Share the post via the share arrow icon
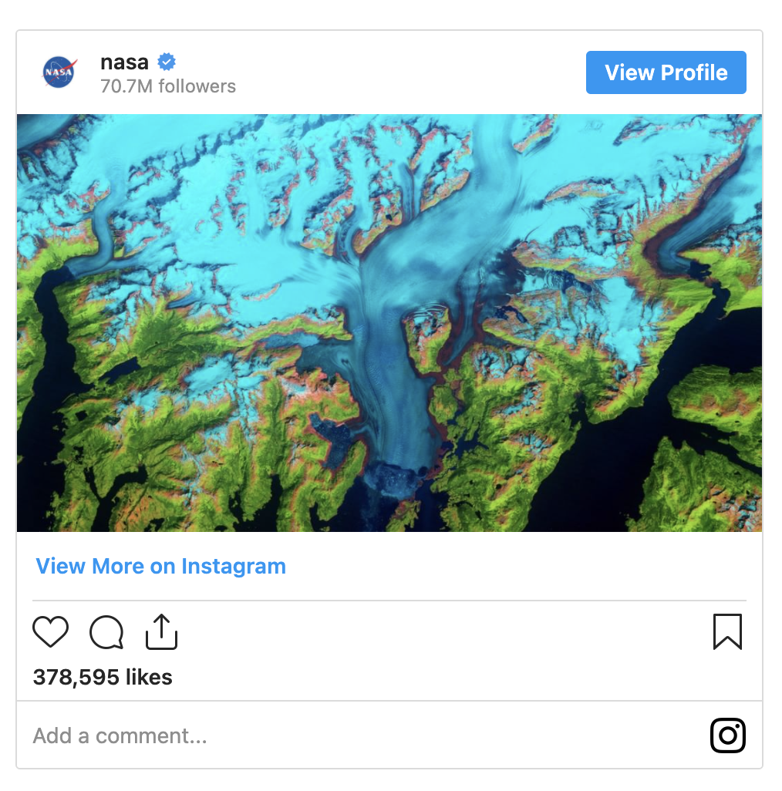The width and height of the screenshot is (782, 791). [160, 630]
